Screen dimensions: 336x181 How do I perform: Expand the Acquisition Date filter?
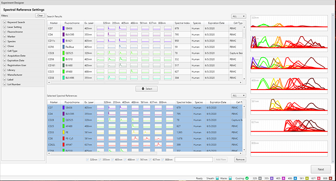5,55
